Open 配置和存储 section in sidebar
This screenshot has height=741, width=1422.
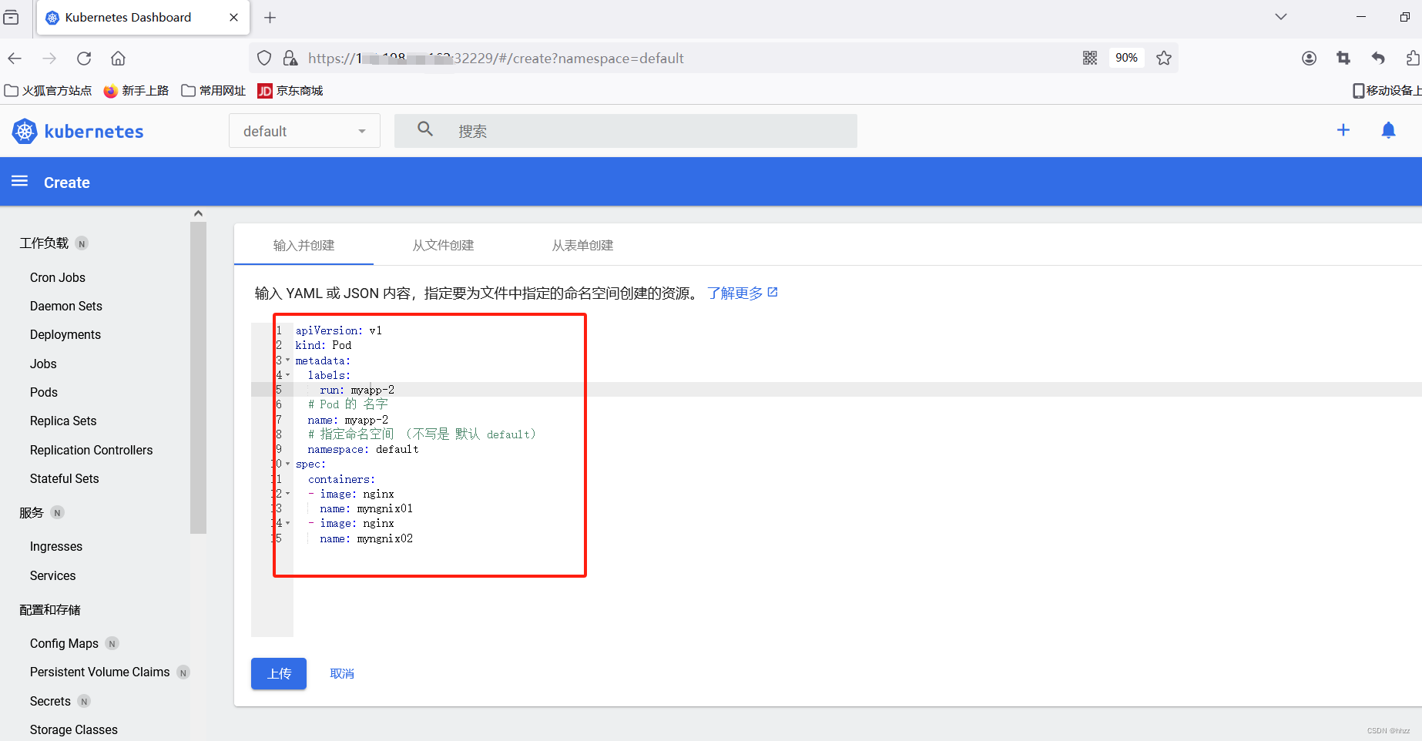[50, 610]
